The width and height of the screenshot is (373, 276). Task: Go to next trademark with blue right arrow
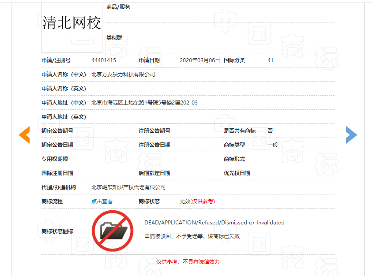pos(351,135)
